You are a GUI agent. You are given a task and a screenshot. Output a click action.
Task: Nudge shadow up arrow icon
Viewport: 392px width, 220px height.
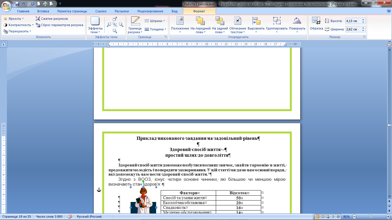pos(115,19)
